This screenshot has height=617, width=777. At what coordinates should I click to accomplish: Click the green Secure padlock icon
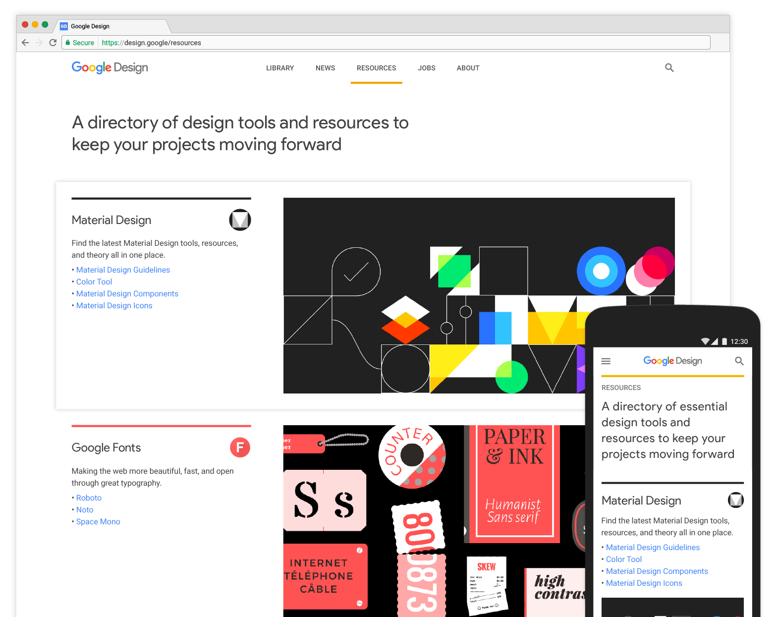(68, 43)
